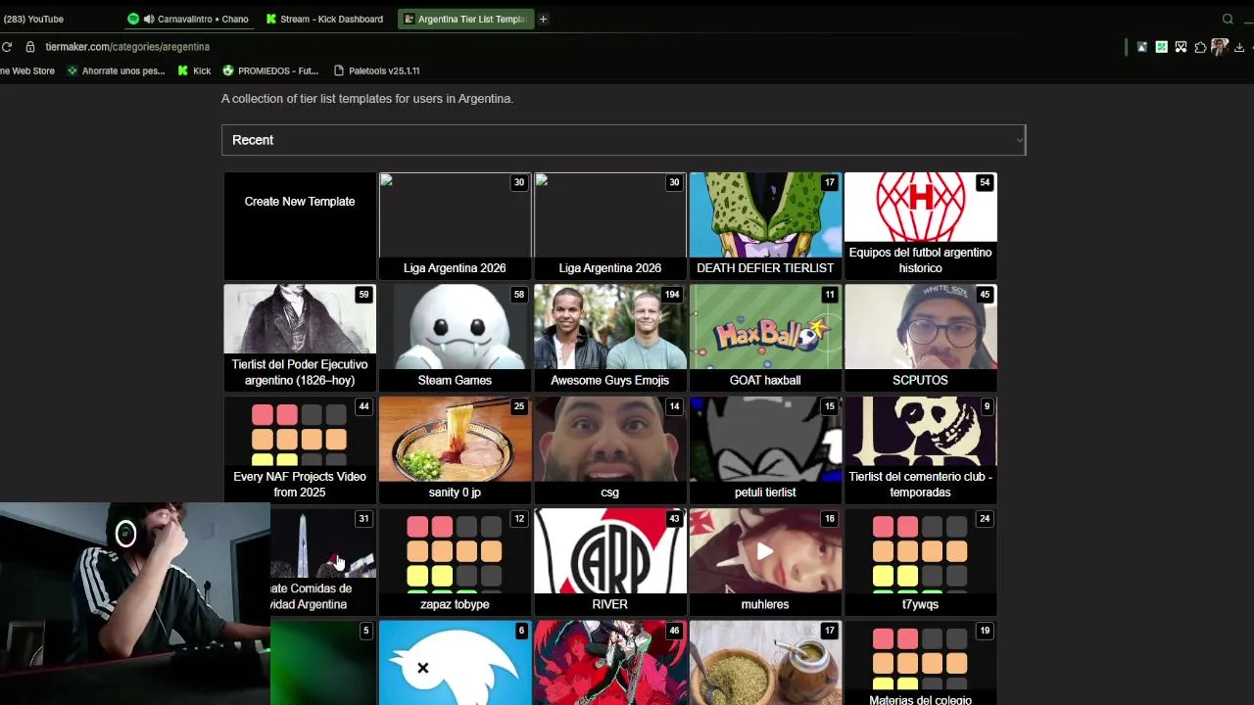Screen dimensions: 1254x705
Task: Open petuli tierlist template
Action: 765,450
